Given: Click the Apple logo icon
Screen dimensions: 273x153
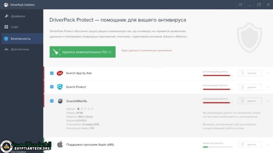Looking at the screenshot, I should tap(60, 144).
